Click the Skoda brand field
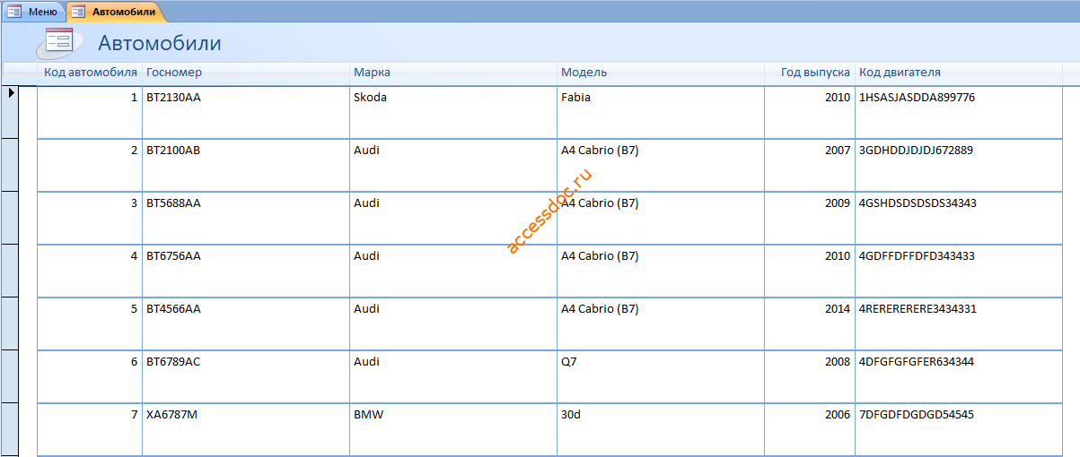The width and height of the screenshot is (1080, 457). pos(453,112)
